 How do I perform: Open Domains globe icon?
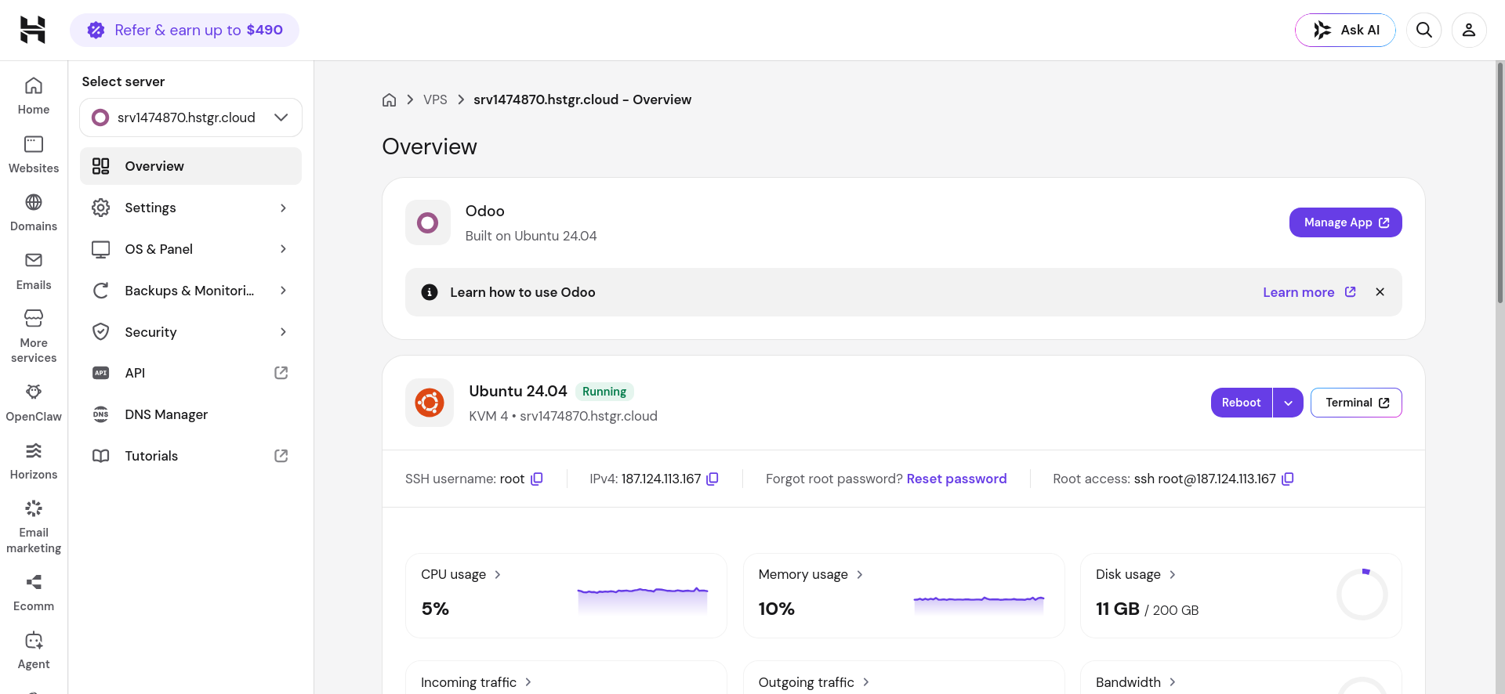click(34, 202)
